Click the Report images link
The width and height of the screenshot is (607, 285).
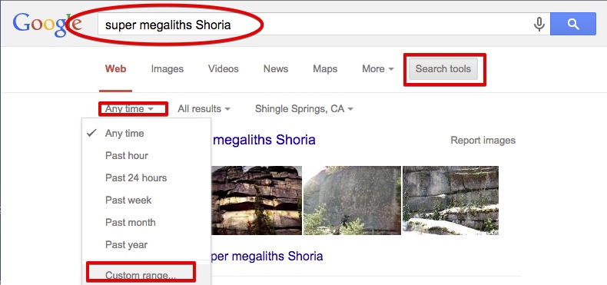(x=483, y=140)
